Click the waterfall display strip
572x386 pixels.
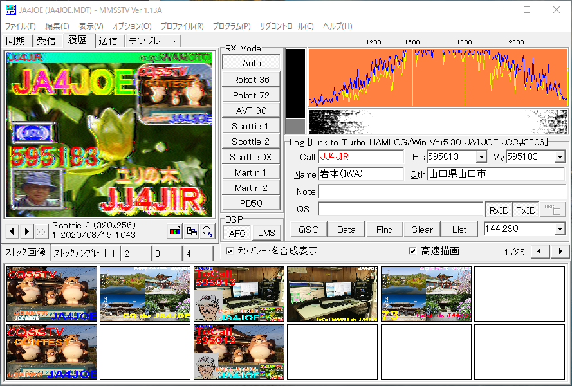tap(438, 122)
